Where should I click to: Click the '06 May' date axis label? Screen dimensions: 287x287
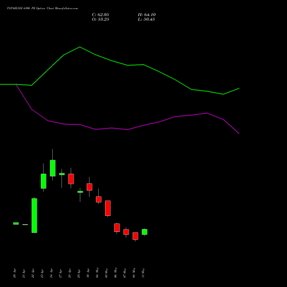point(116,273)
